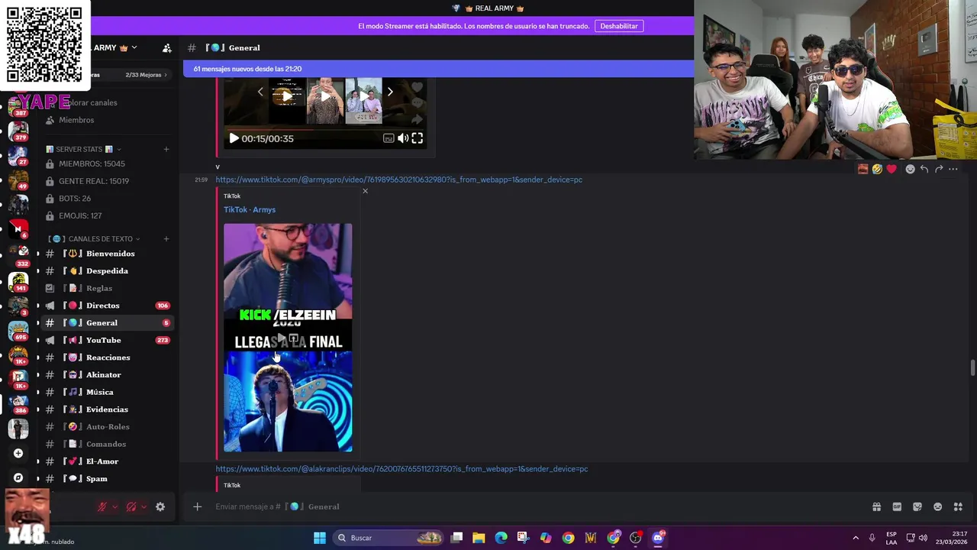Add a channel to CANALES DE TEXTO
Viewport: 977px width, 550px height.
[x=166, y=239]
